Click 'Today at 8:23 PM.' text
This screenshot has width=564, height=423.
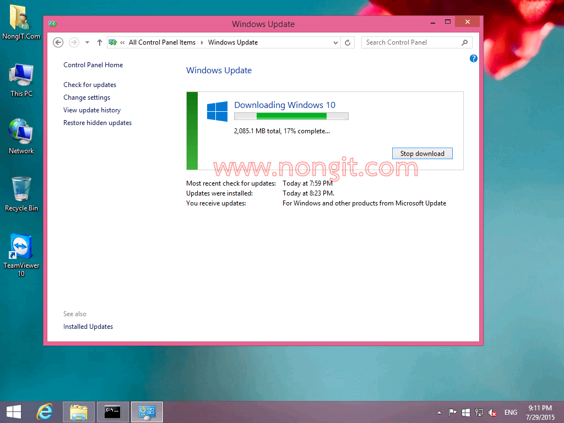[308, 193]
